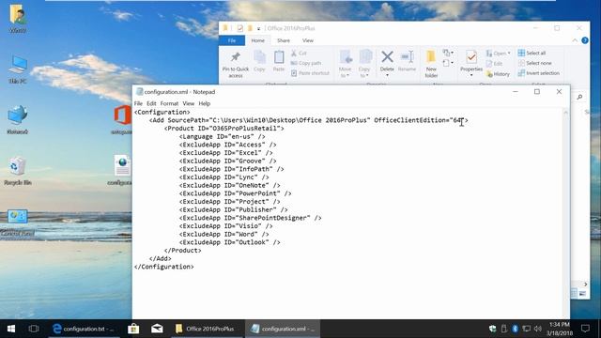
Task: Click Task View on the taskbar
Action: click(x=34, y=329)
